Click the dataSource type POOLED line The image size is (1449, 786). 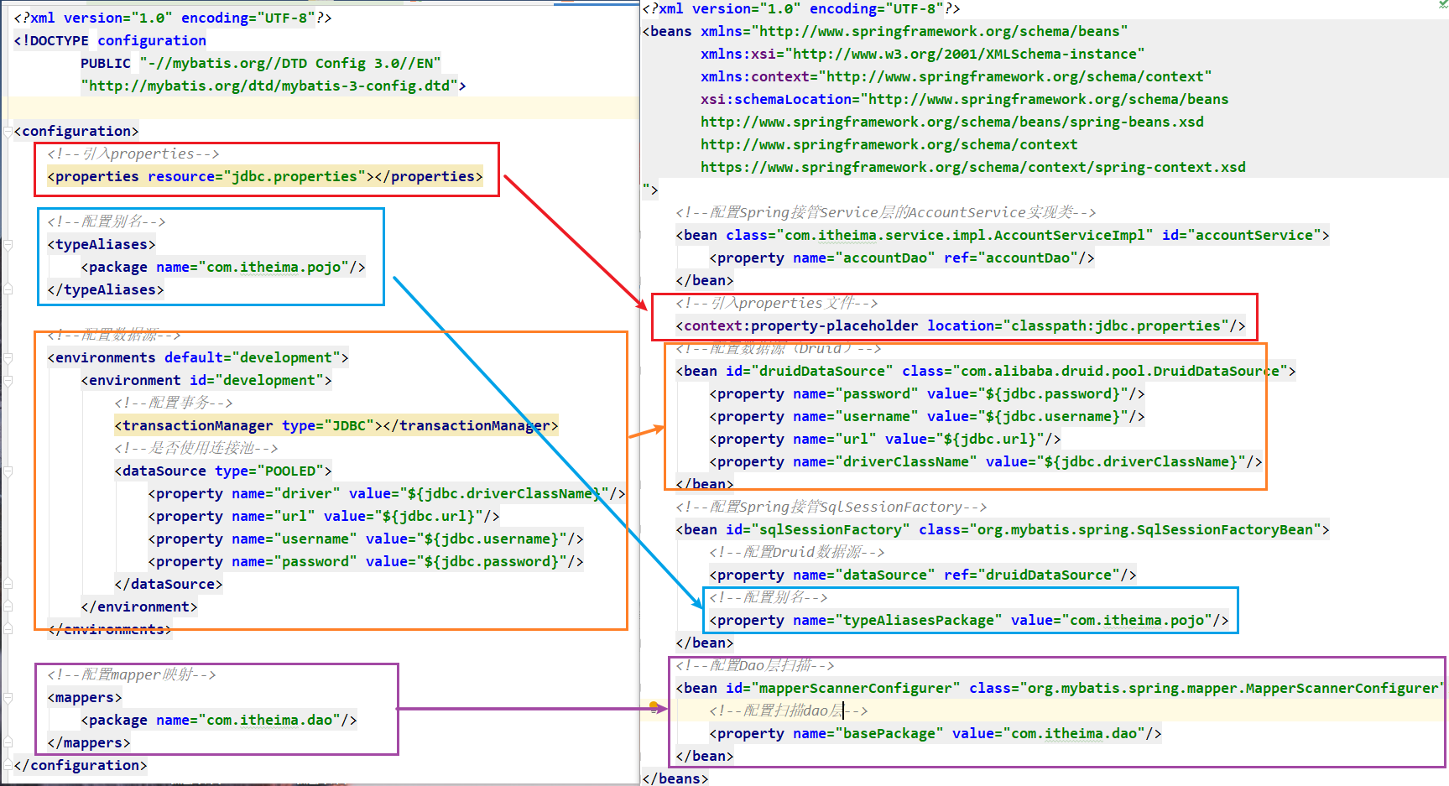click(x=223, y=471)
